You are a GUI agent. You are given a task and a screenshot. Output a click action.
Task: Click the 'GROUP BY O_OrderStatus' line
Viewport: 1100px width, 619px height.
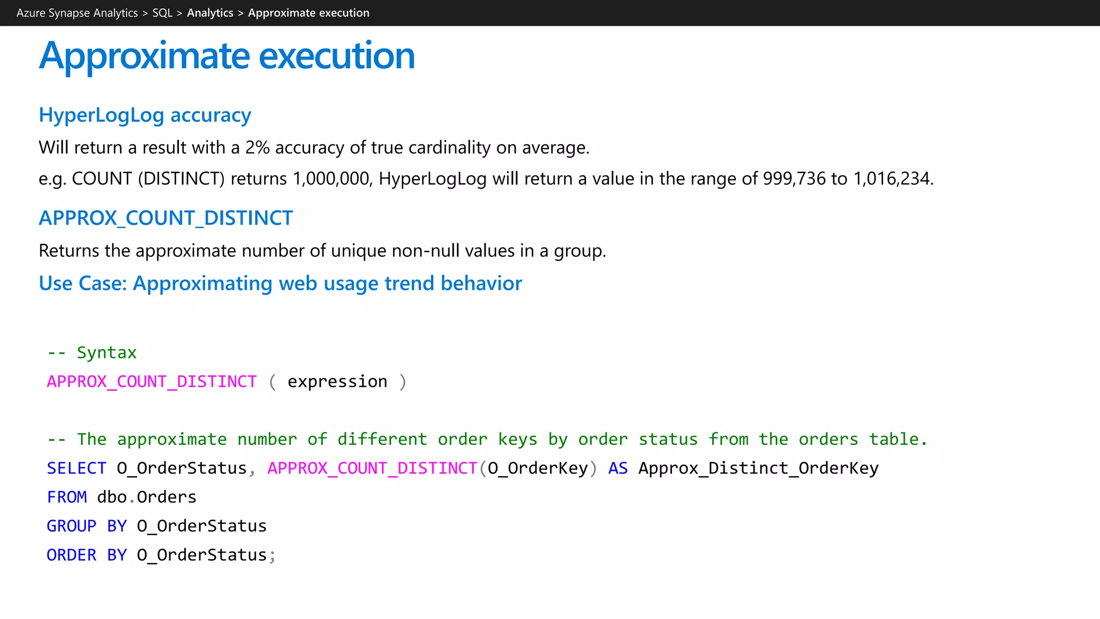[157, 526]
